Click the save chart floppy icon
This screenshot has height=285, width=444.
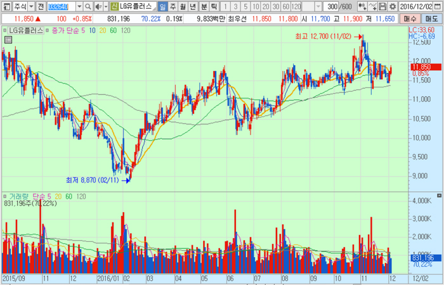coord(382,6)
